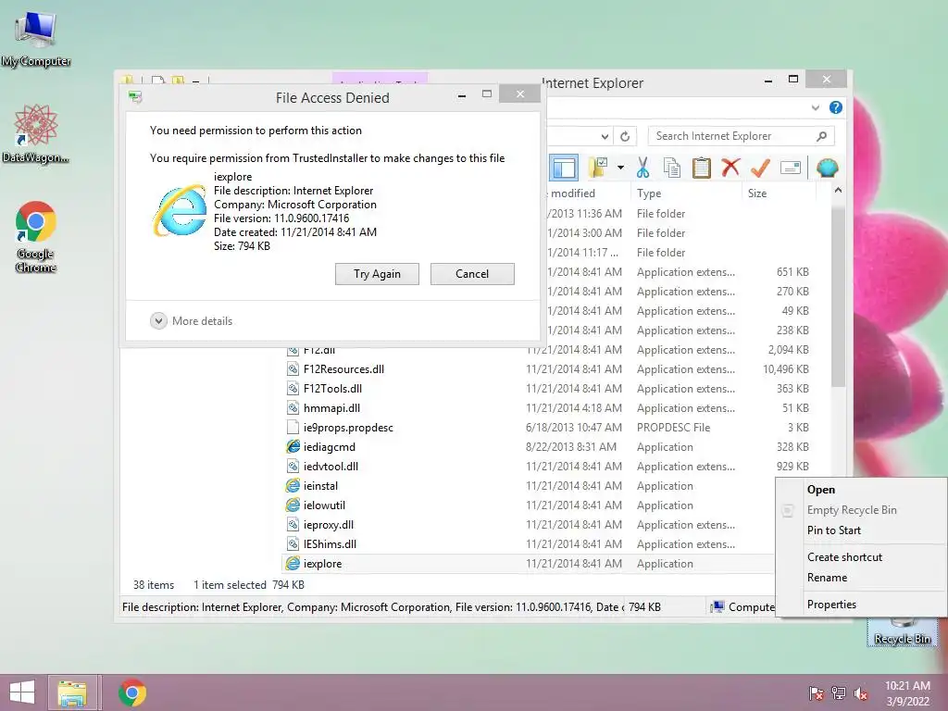Select the ielowutil application
This screenshot has width=948, height=711.
point(324,505)
